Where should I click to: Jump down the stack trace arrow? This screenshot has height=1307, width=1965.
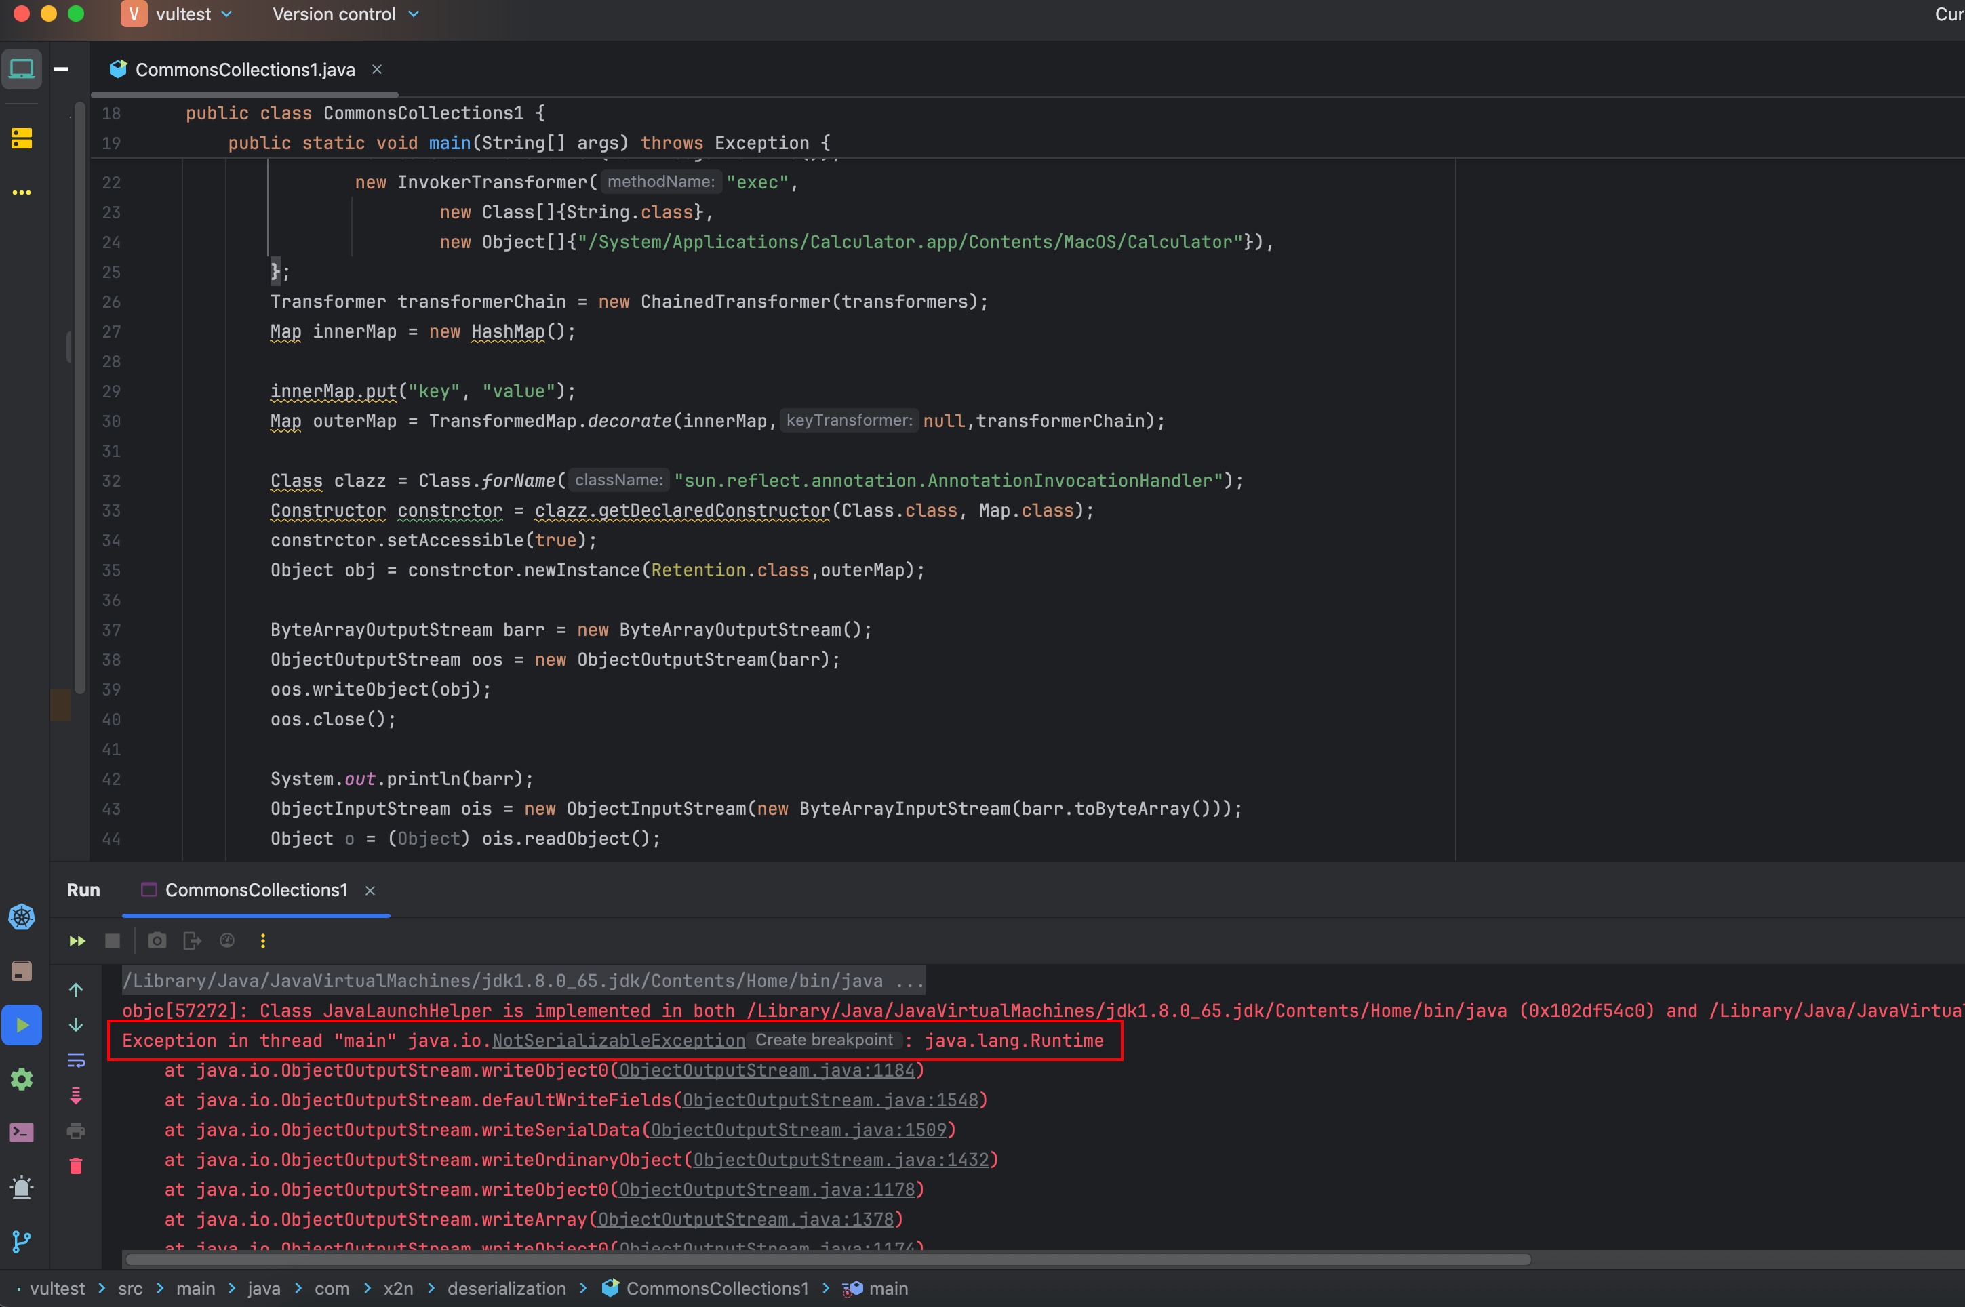tap(76, 1025)
